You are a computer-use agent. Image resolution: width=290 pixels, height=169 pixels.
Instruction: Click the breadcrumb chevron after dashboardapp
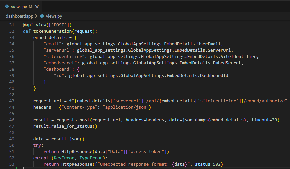point(36,16)
